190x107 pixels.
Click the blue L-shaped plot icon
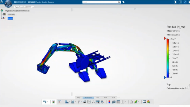tap(67, 102)
